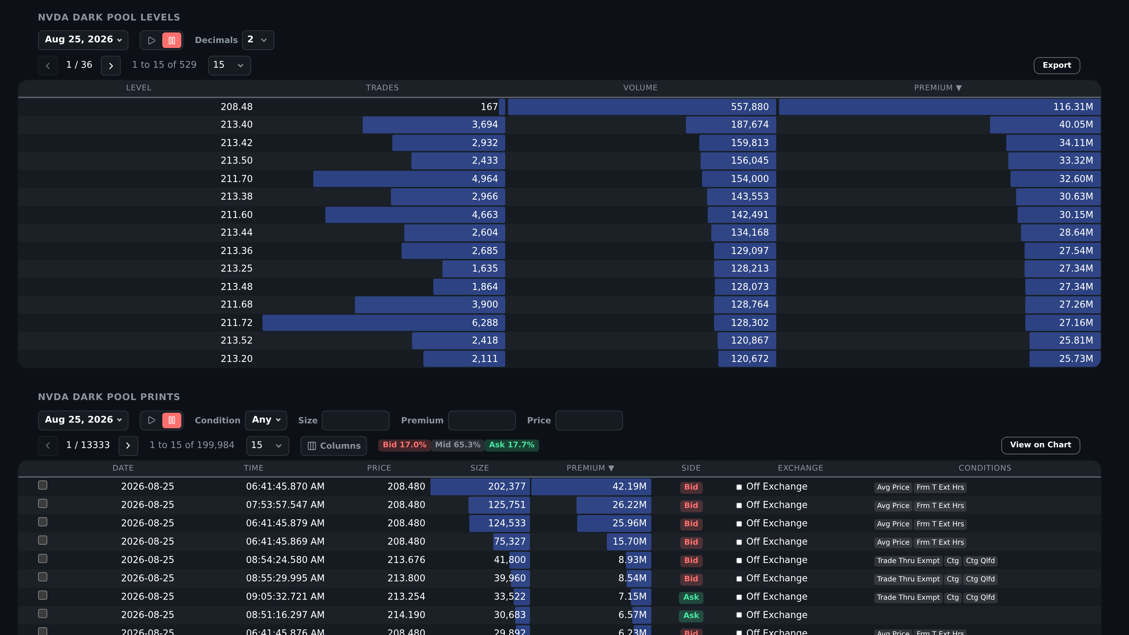This screenshot has width=1129, height=635.
Task: Sort Levels table by LEVEL column
Action: pos(139,87)
